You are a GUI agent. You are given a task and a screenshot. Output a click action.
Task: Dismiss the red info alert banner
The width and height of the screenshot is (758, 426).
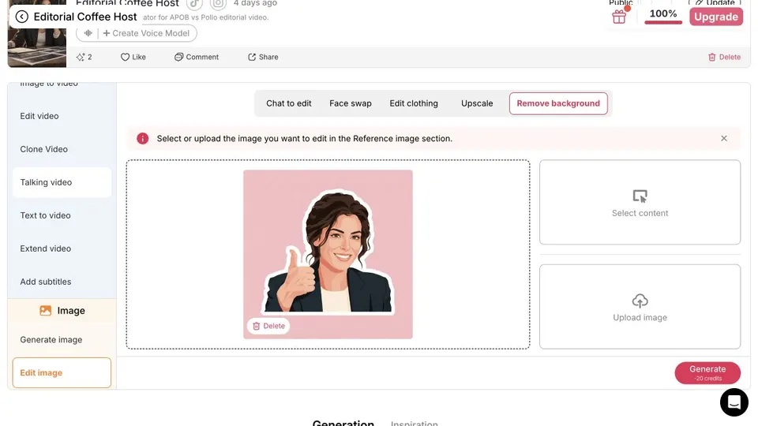pyautogui.click(x=724, y=139)
